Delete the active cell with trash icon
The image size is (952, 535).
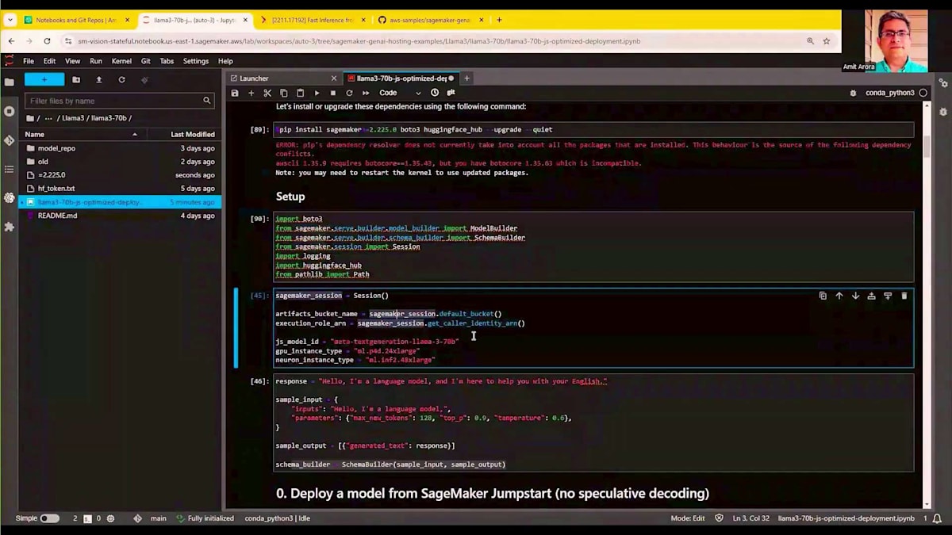pyautogui.click(x=904, y=296)
